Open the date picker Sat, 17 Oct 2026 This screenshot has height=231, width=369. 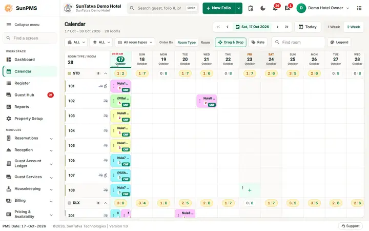252,27
